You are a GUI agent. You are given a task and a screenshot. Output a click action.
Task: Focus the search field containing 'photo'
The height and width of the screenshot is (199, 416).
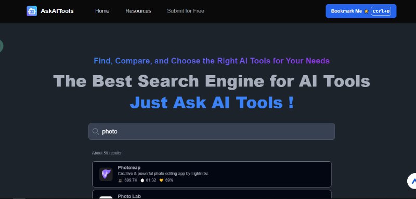pyautogui.click(x=212, y=131)
